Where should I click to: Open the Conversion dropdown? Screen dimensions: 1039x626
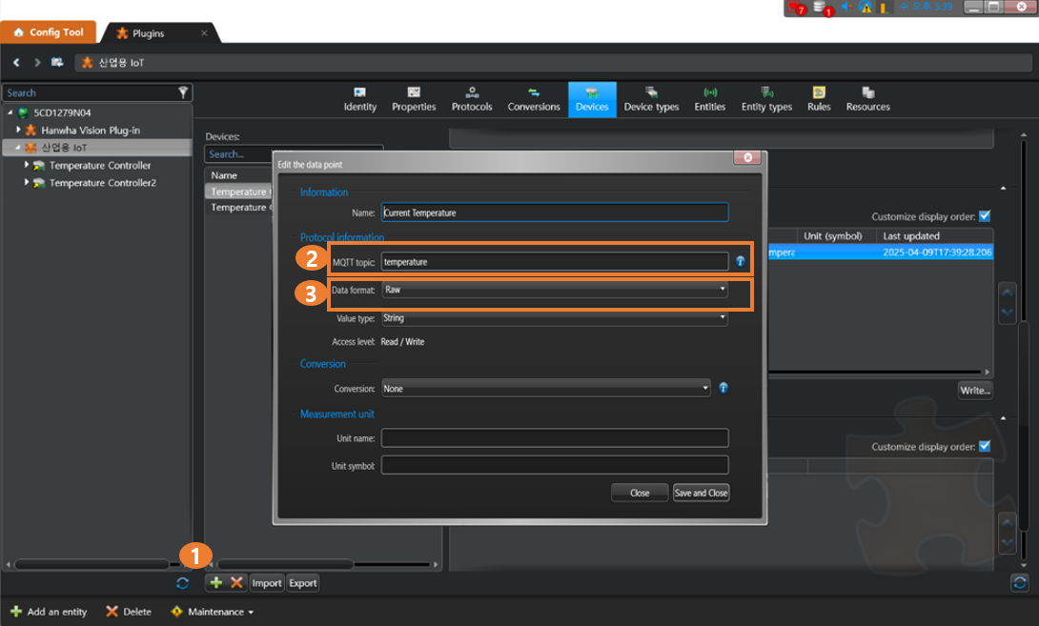[545, 388]
